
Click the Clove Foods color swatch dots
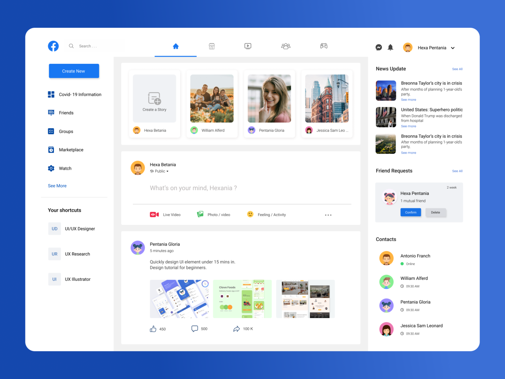pyautogui.click(x=226, y=306)
